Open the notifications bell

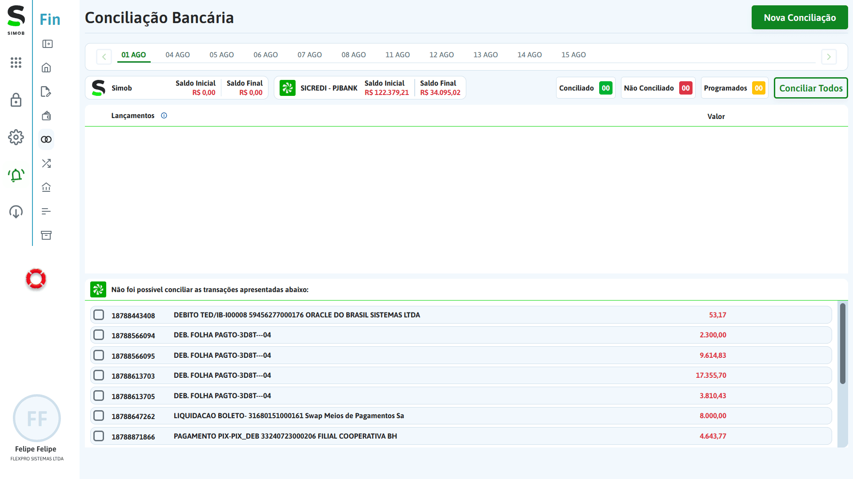16,174
